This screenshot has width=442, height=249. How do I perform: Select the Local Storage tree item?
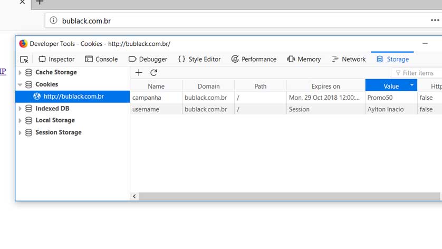(55, 120)
